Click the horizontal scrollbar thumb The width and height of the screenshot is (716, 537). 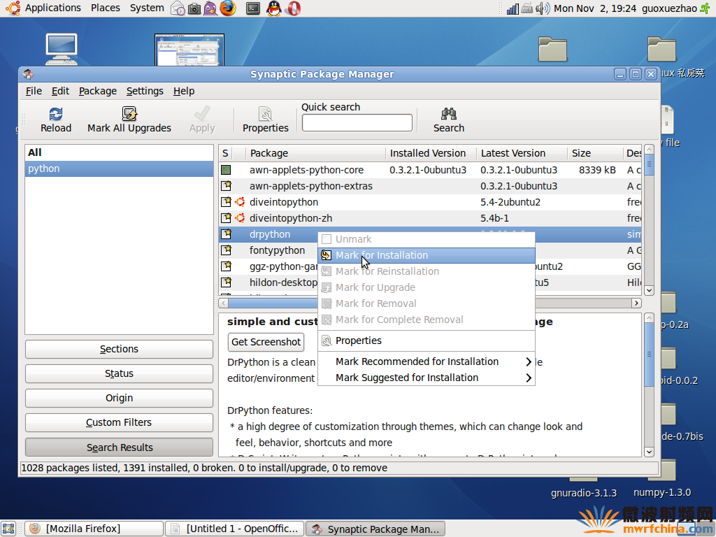coord(274,303)
